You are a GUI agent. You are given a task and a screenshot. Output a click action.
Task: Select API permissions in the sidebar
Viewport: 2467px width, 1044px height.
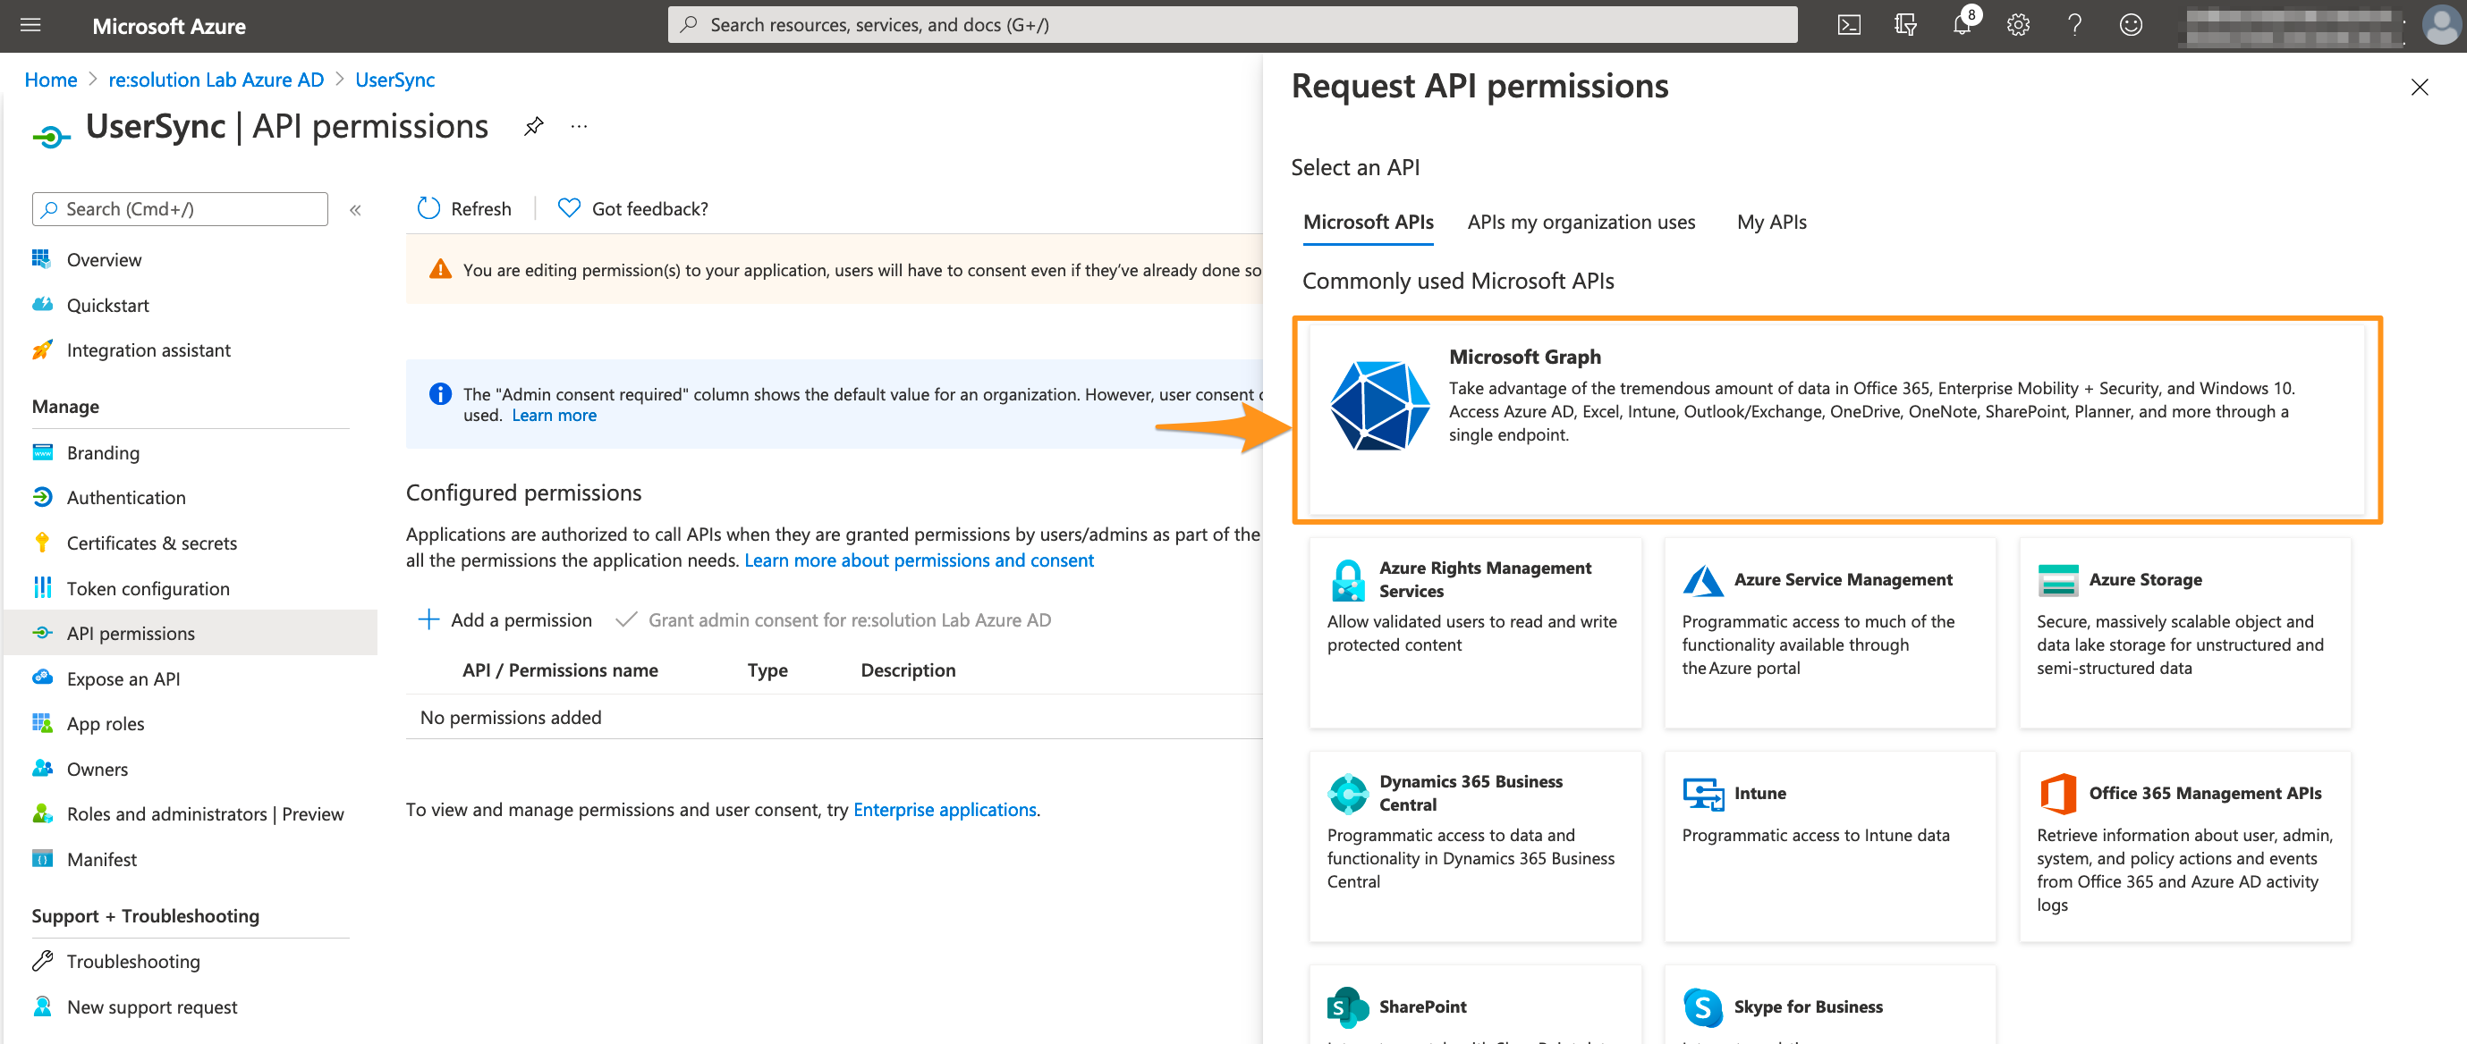point(190,633)
